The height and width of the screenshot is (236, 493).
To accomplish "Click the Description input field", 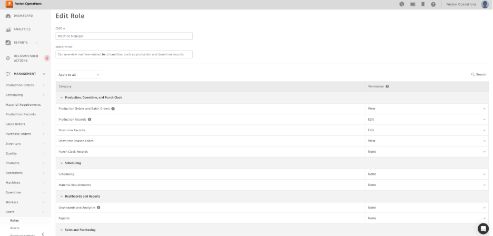I will 124,54.
